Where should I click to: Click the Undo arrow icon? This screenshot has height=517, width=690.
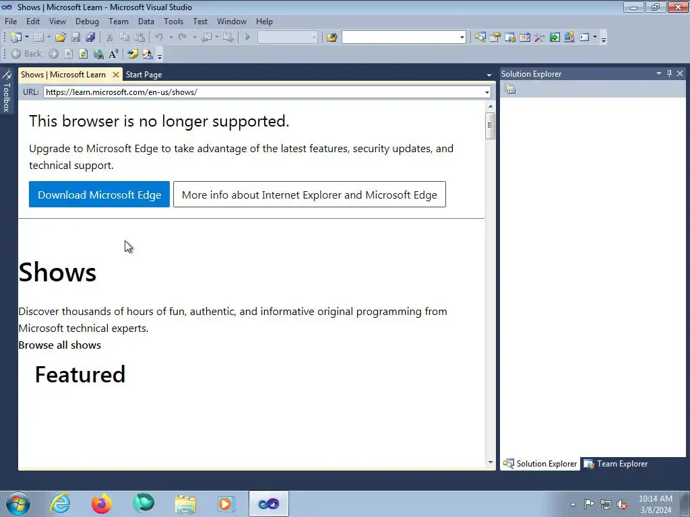tap(159, 38)
